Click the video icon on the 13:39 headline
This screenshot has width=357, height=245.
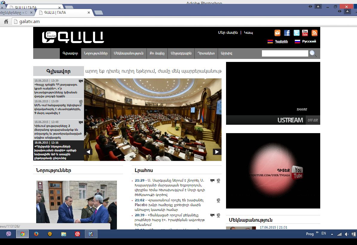click(81, 81)
